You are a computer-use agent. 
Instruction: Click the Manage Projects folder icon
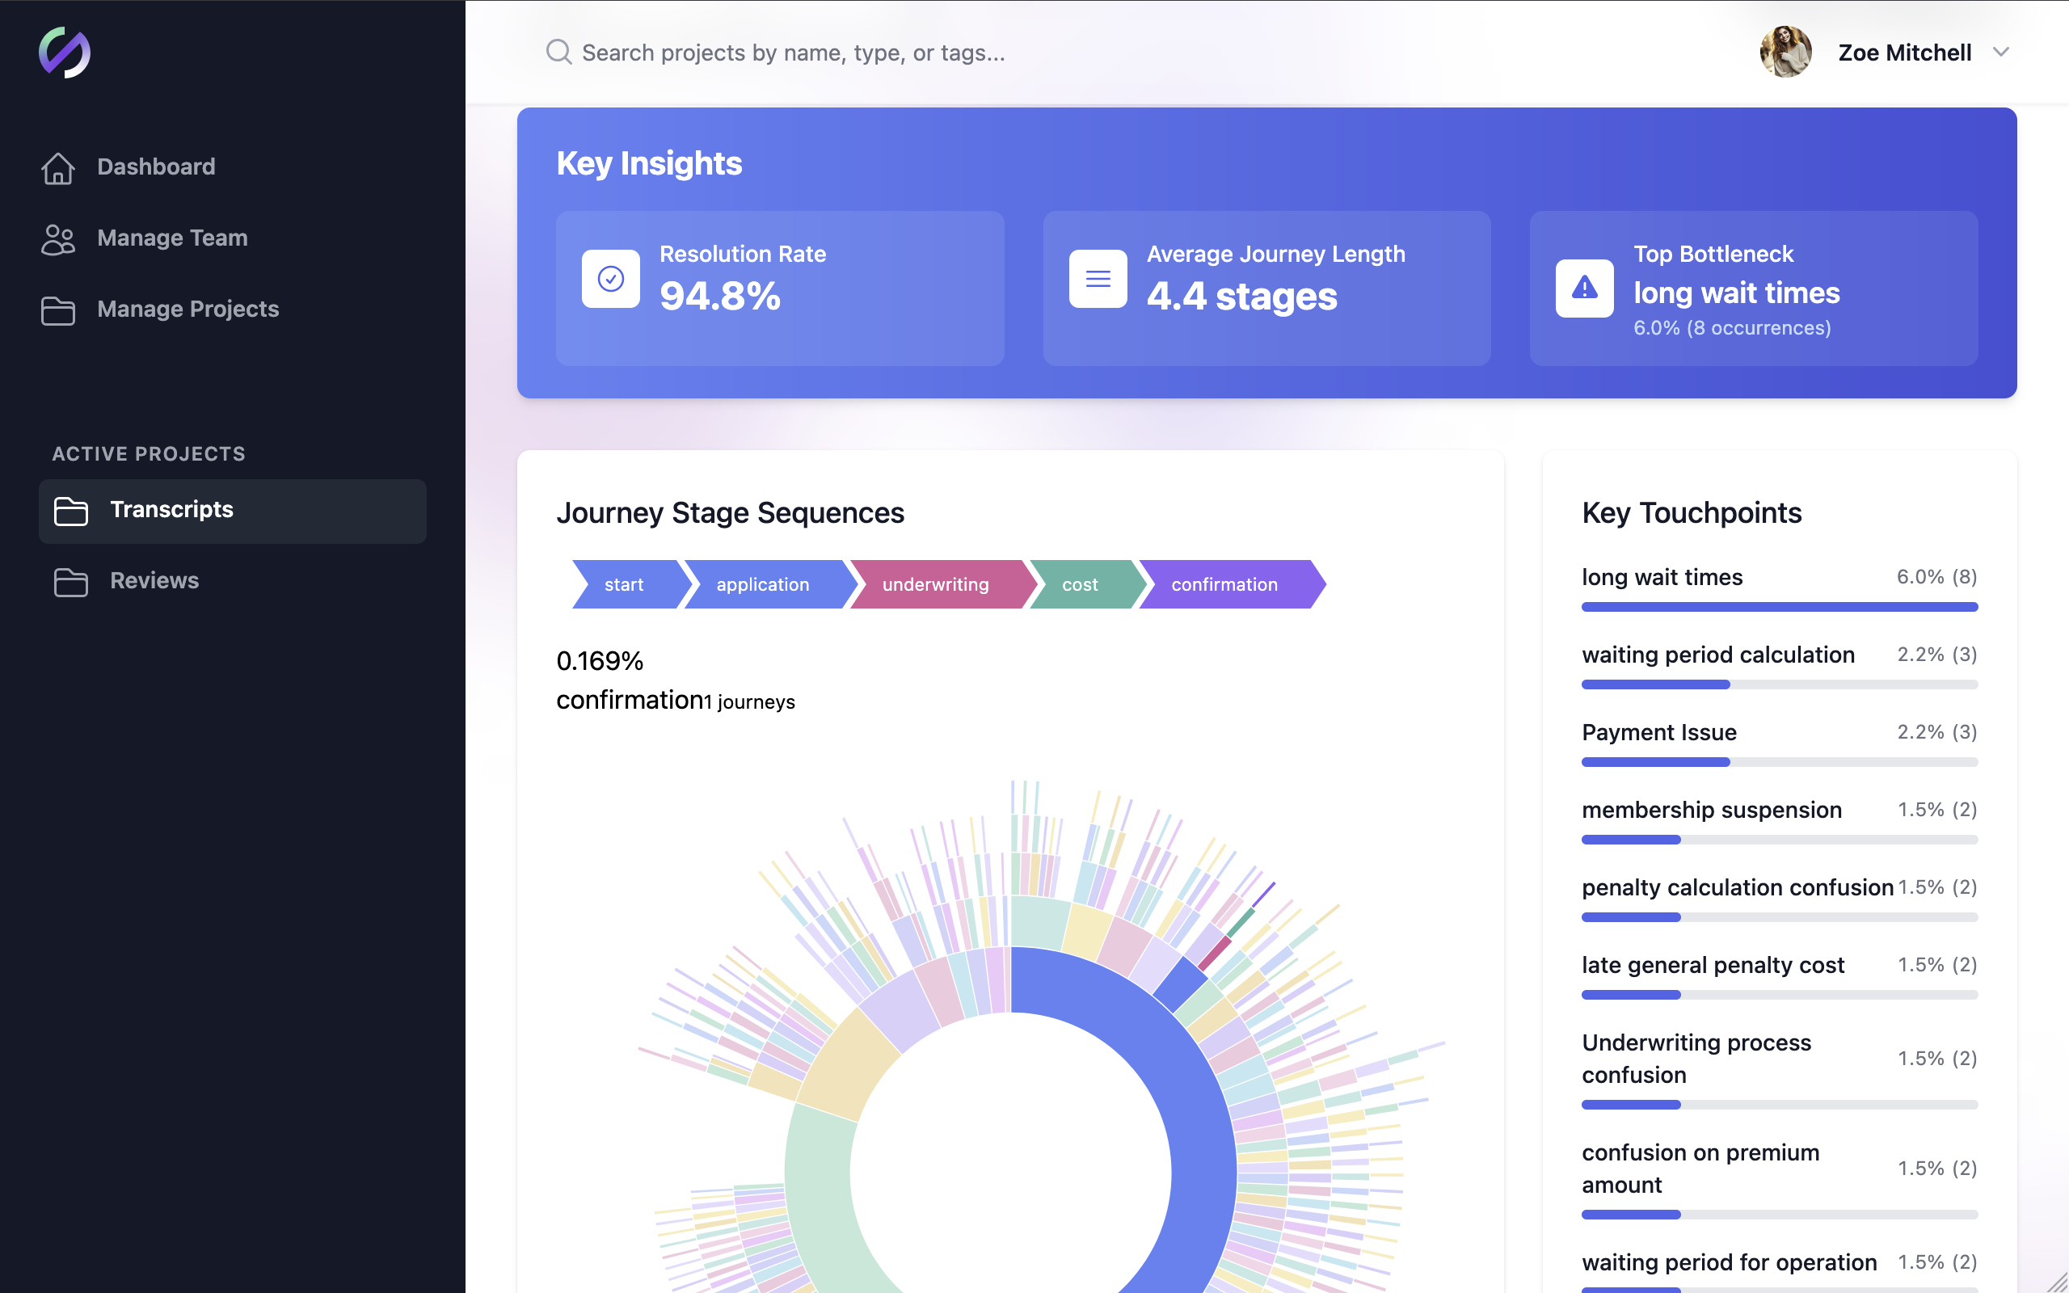(x=58, y=310)
